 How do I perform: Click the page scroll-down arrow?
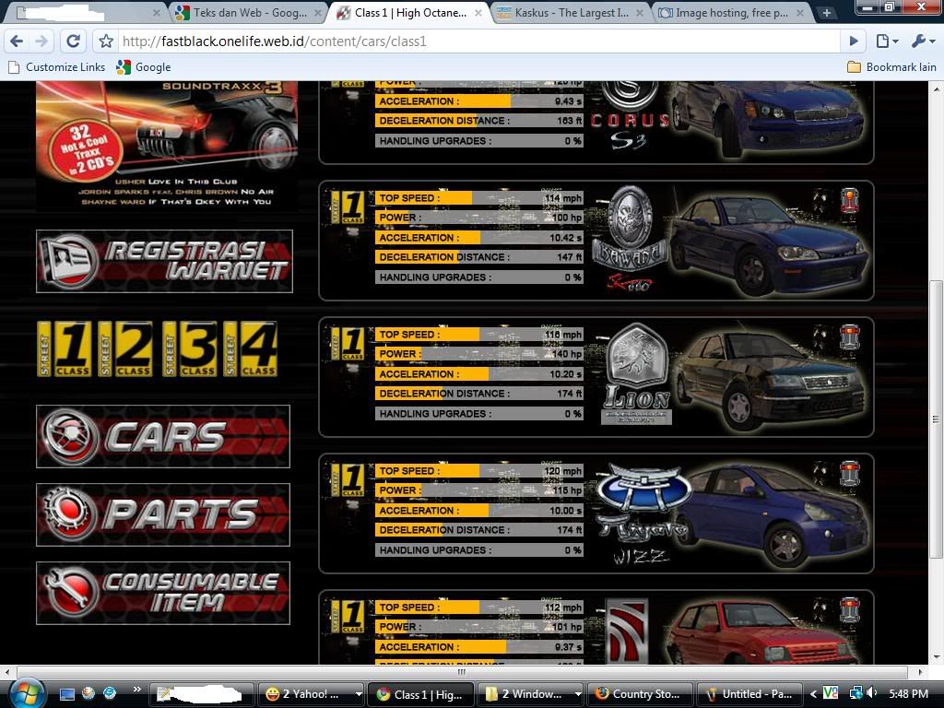click(937, 656)
